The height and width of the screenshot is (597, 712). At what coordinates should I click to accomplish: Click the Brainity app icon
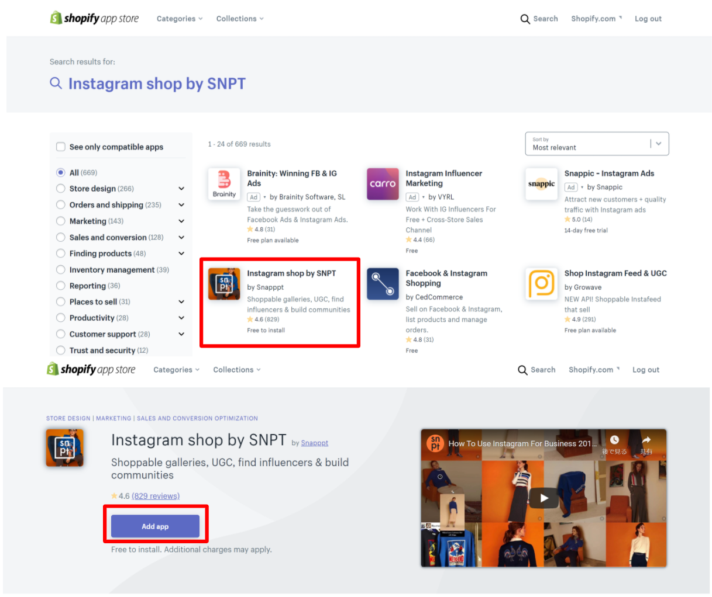coord(224,183)
